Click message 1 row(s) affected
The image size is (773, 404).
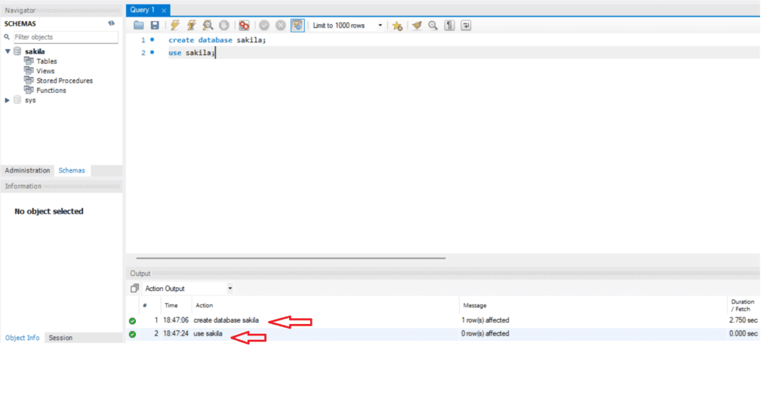tap(485, 320)
